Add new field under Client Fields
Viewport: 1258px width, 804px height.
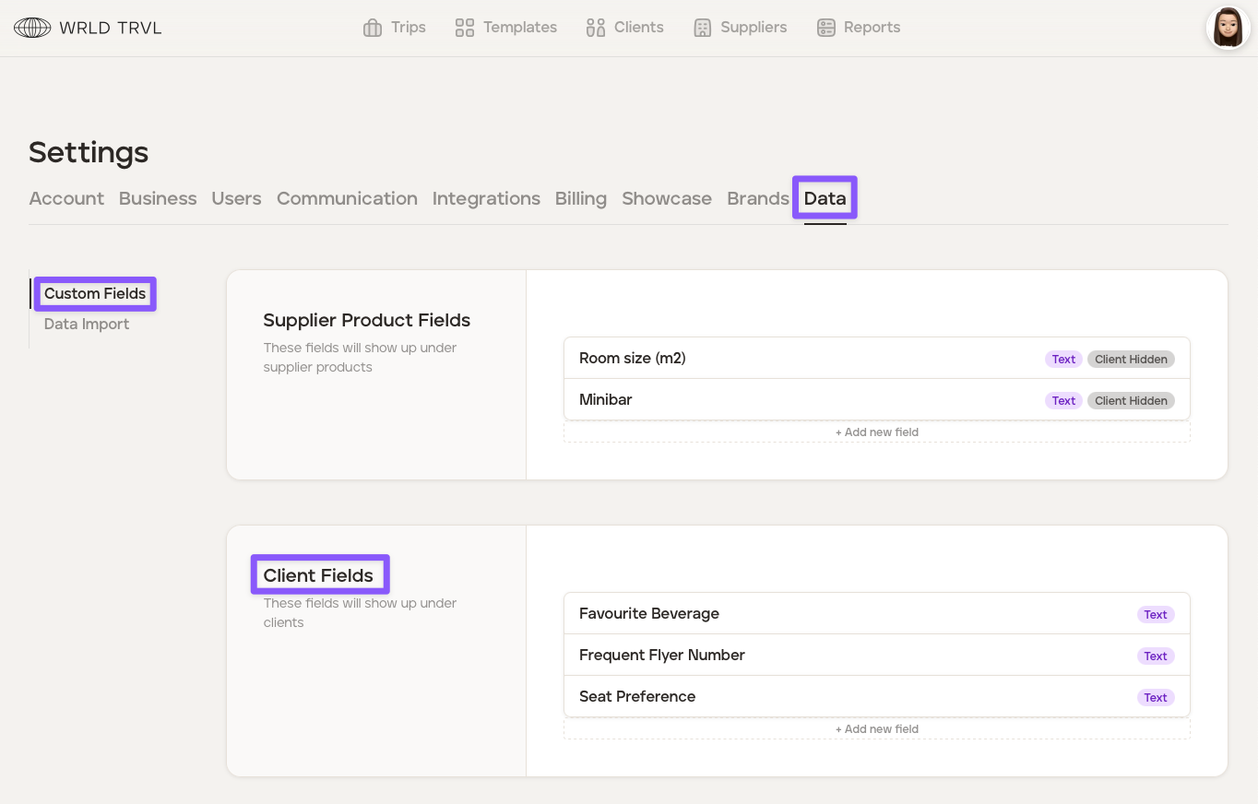point(876,729)
